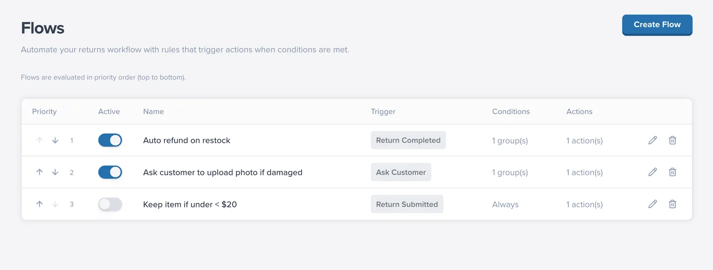The image size is (713, 270).
Task: Edit the Keep item if under $20 flow
Action: point(652,204)
